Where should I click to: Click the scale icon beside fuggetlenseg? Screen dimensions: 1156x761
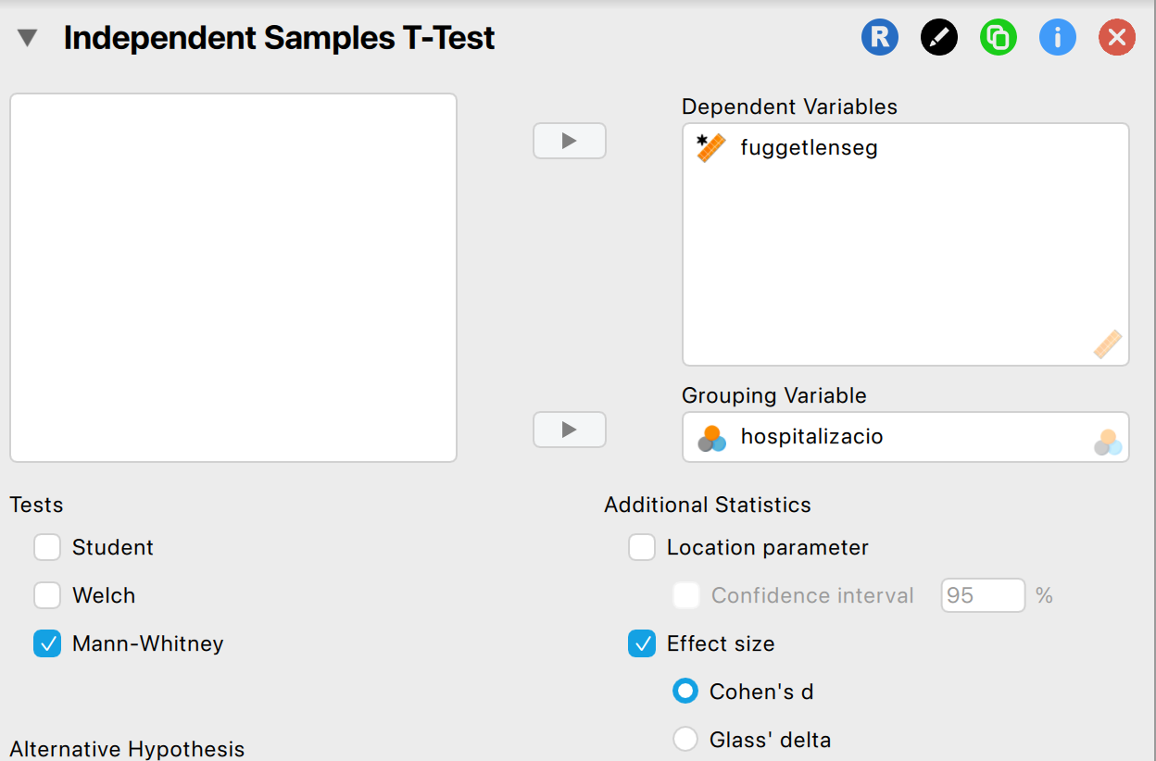coord(710,148)
